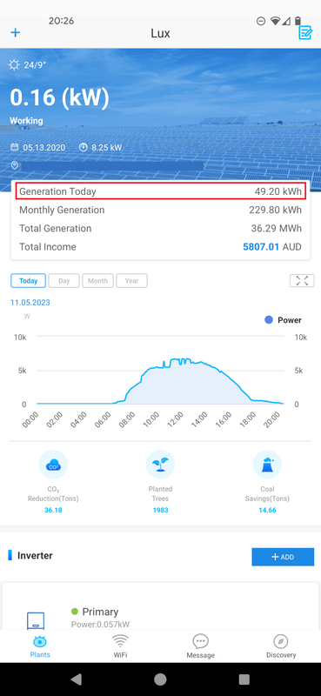Screen dimensions: 321x696
Task: Tap the Total Generation row
Action: pos(160,228)
